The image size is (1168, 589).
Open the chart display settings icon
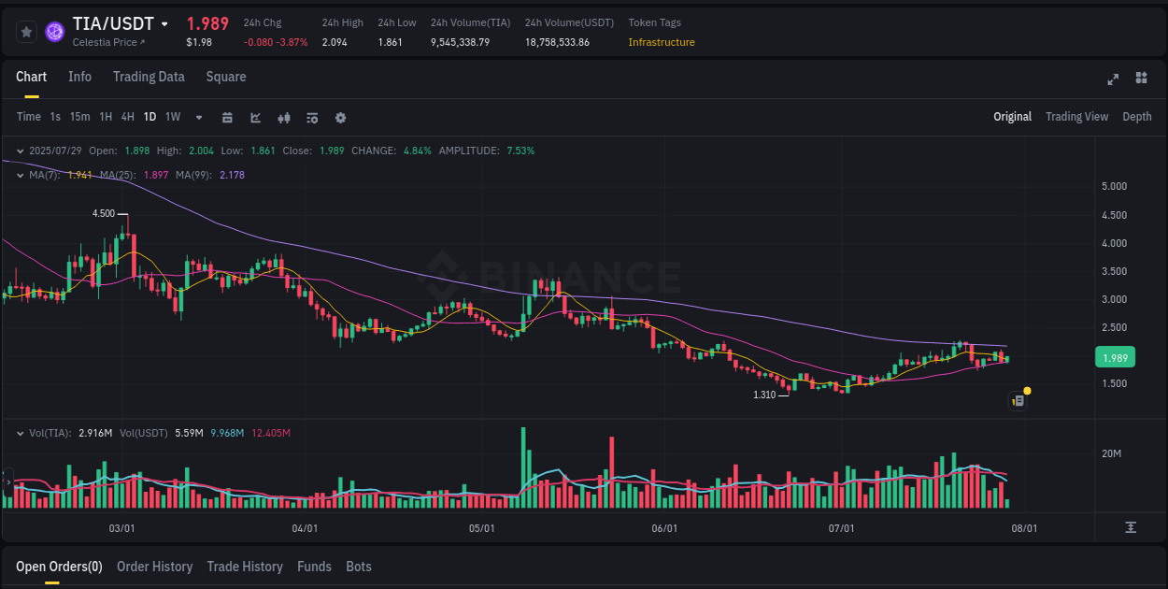tap(311, 117)
